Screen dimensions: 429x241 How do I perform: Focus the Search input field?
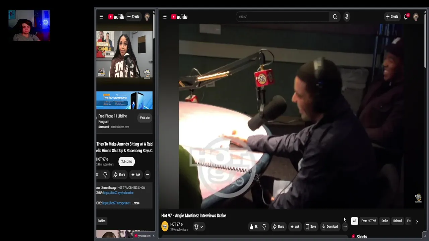pyautogui.click(x=283, y=16)
